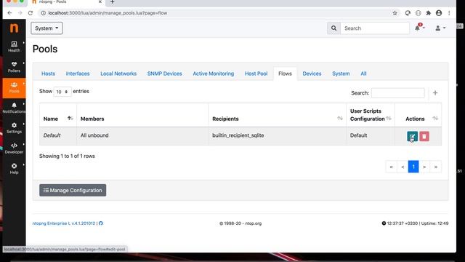The image size is (465, 262).
Task: Switch to the Hosts tab
Action: tap(48, 74)
